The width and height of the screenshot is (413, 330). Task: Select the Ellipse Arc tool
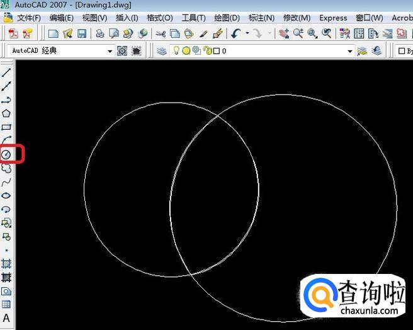(6, 209)
